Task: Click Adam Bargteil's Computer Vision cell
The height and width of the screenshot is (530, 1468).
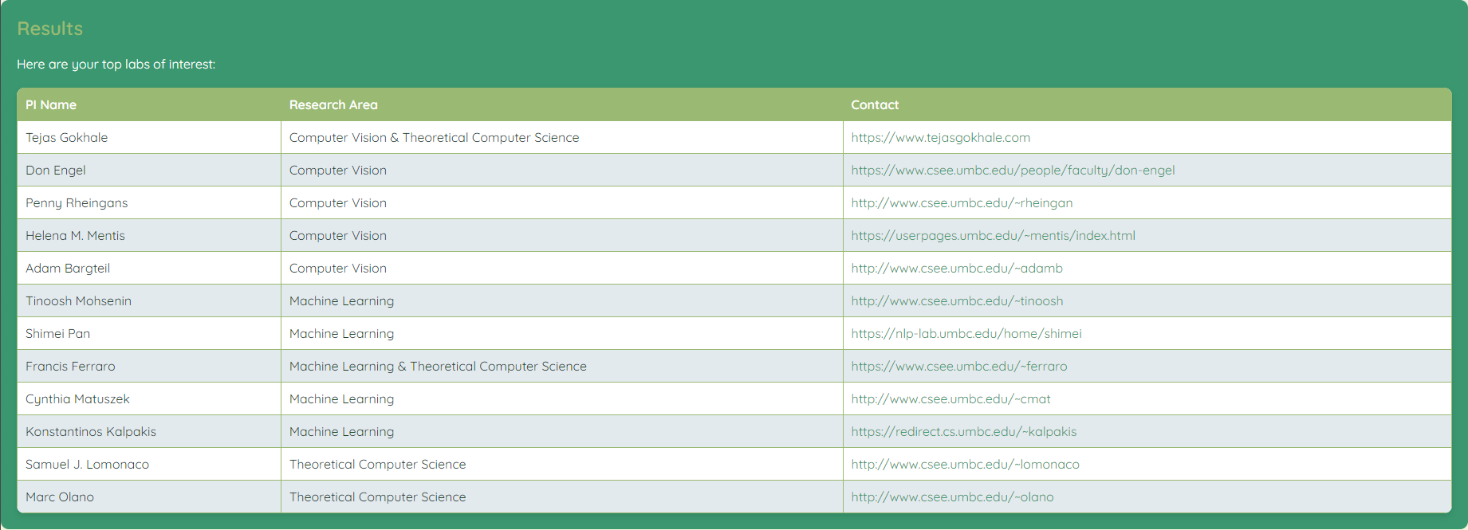Action: [x=562, y=268]
